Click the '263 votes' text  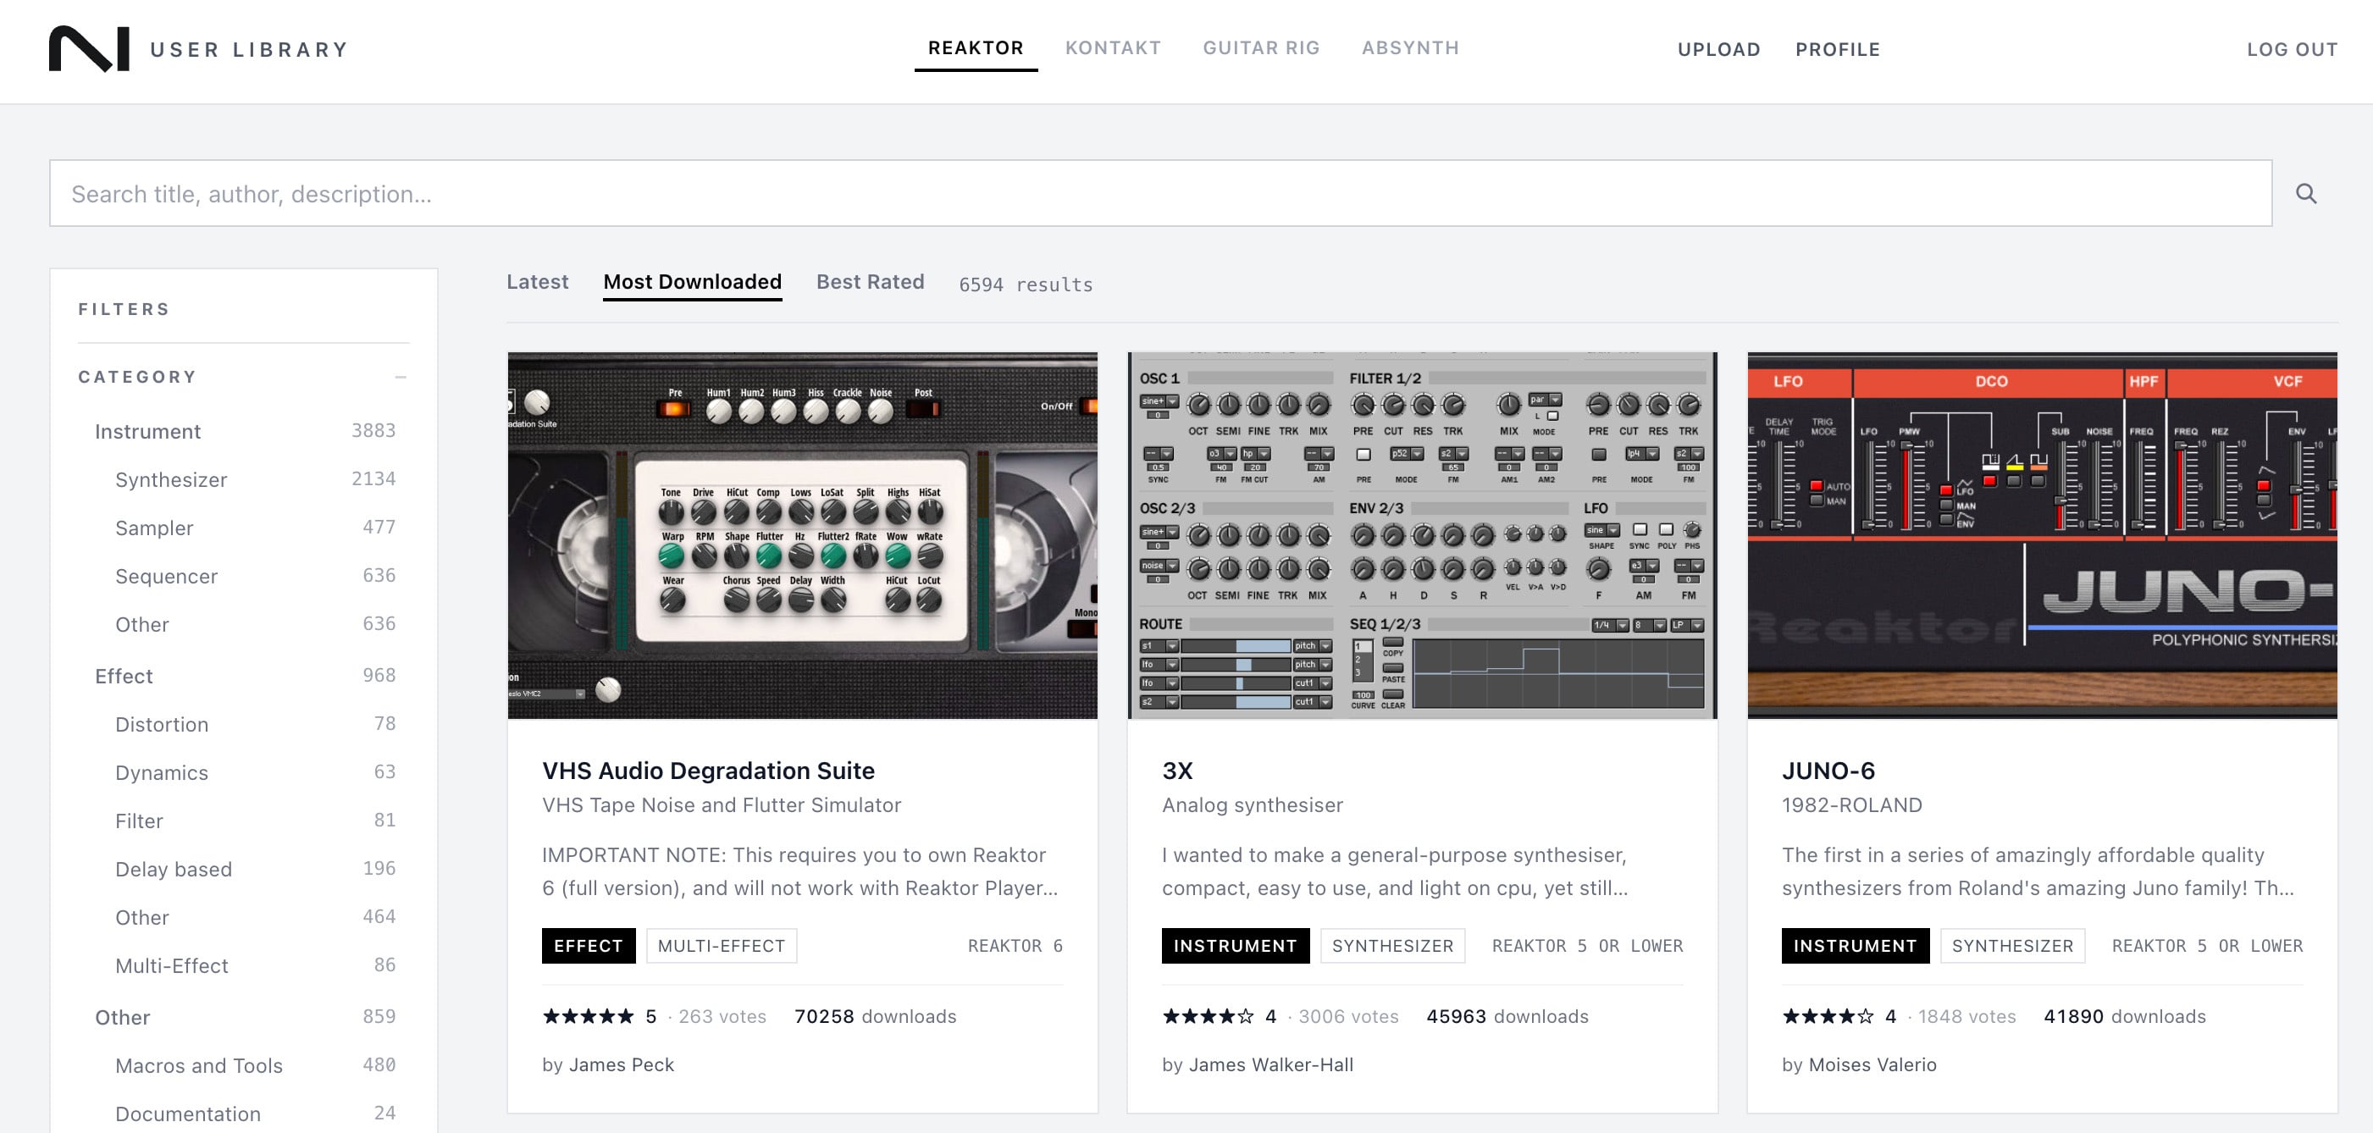point(722,1016)
